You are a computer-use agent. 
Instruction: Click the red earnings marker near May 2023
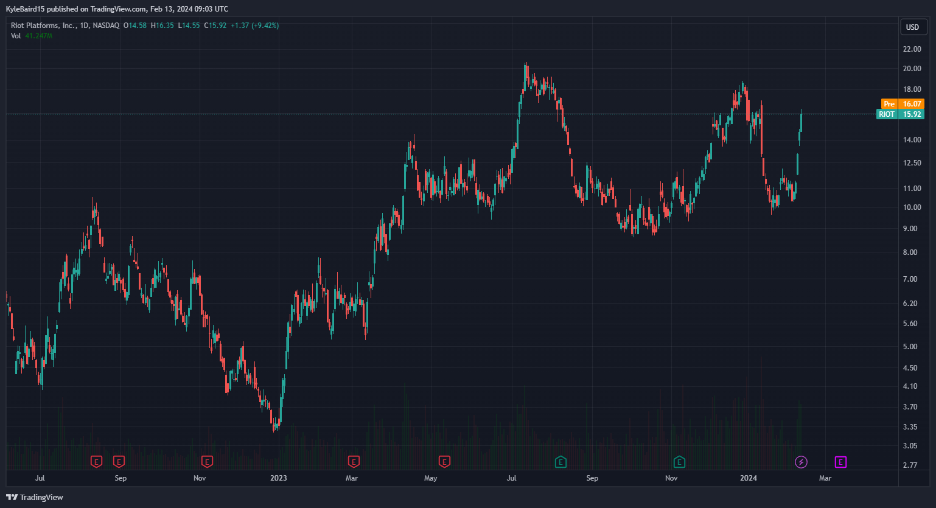[x=445, y=462]
